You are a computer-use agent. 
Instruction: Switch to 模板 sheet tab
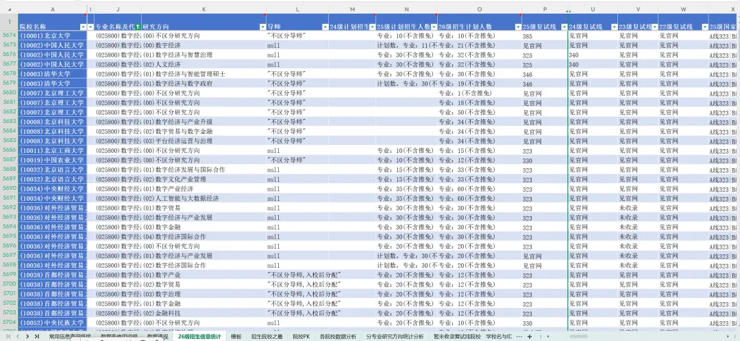click(x=236, y=336)
